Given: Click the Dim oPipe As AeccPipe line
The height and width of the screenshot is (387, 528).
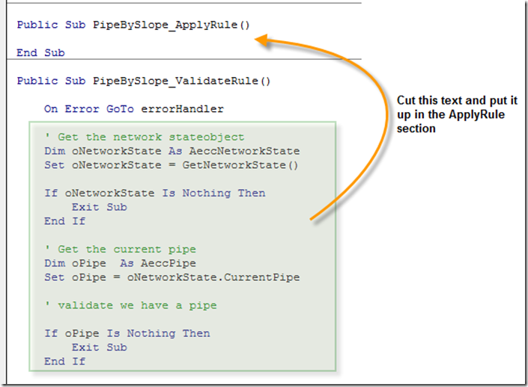Looking at the screenshot, I should pyautogui.click(x=119, y=263).
